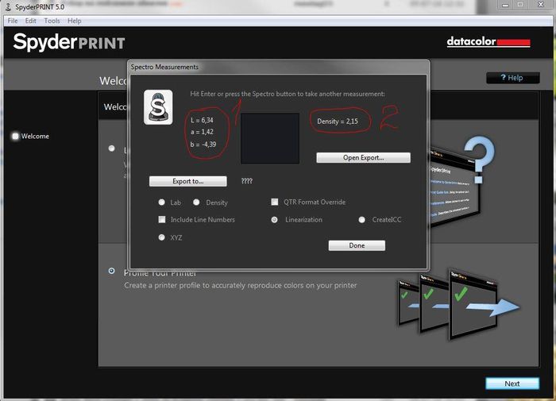Toggle Include Line Numbers checkbox
This screenshot has height=401, width=556.
162,219
